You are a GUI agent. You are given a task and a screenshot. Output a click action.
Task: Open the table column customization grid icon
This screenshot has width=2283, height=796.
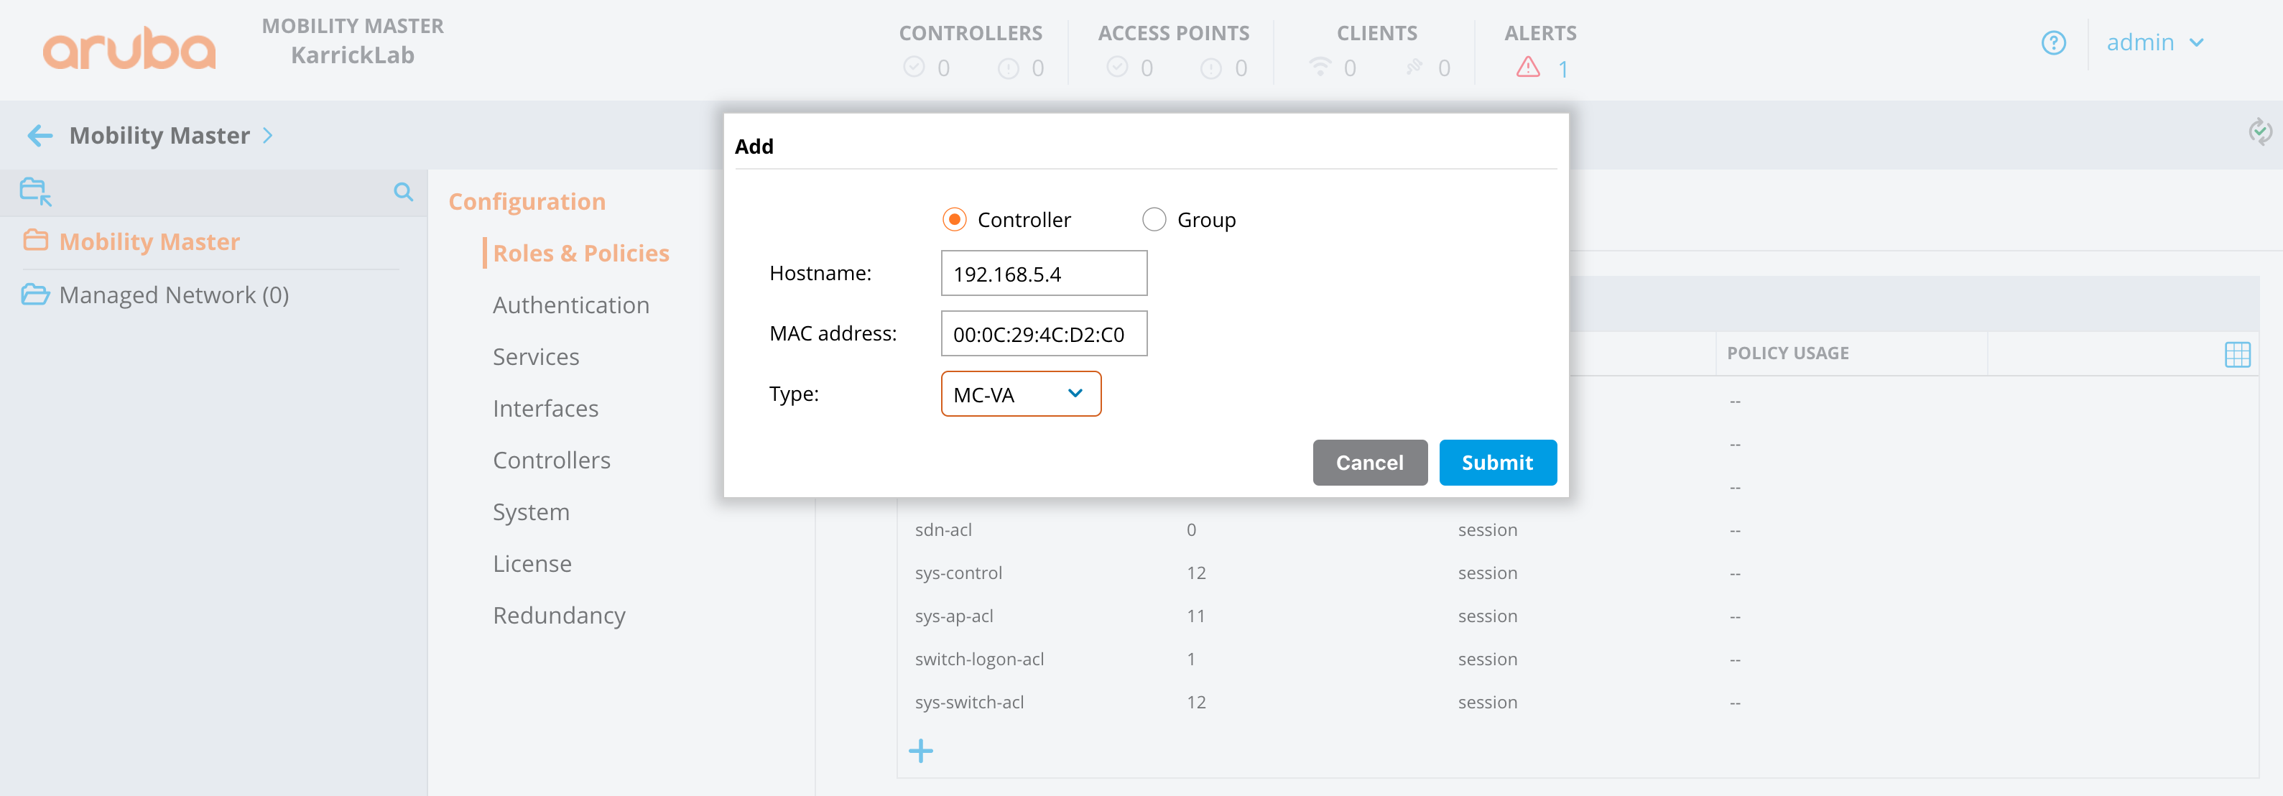(x=2237, y=355)
